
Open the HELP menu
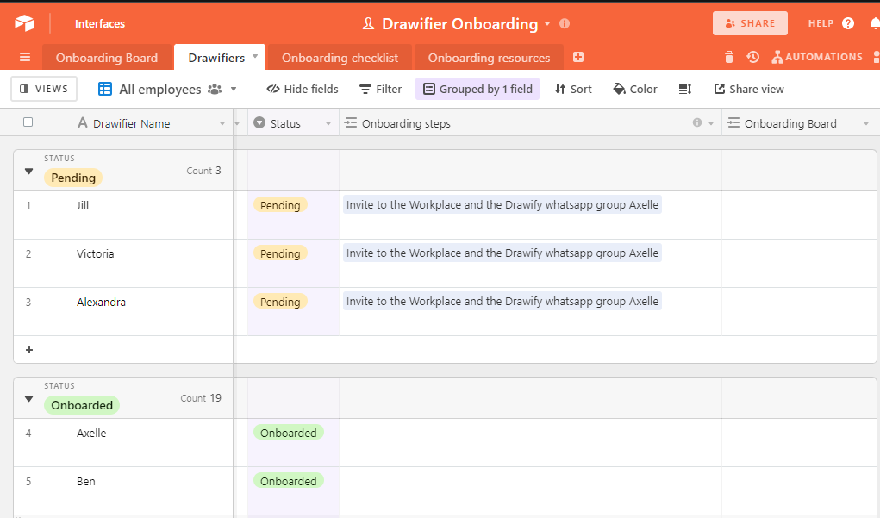(831, 23)
